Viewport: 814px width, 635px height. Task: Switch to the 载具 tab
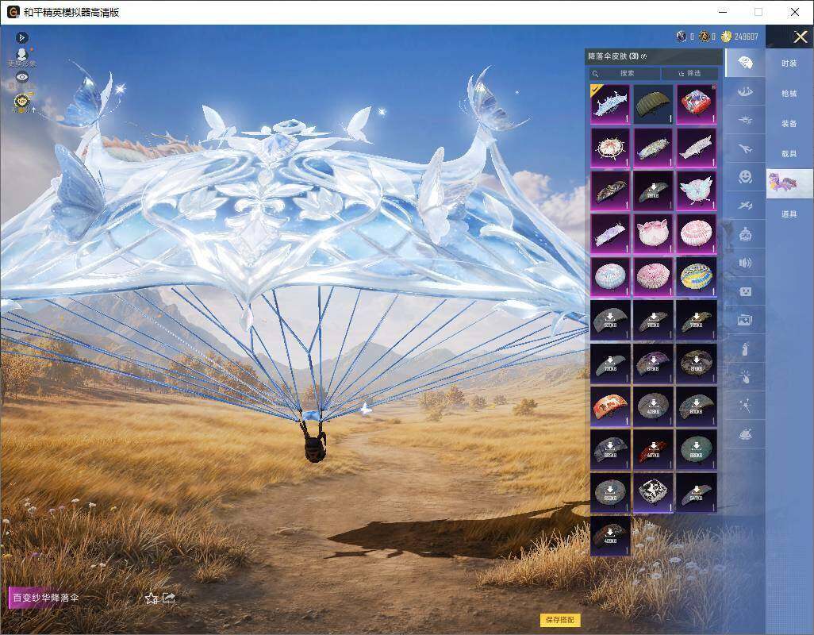tap(789, 154)
